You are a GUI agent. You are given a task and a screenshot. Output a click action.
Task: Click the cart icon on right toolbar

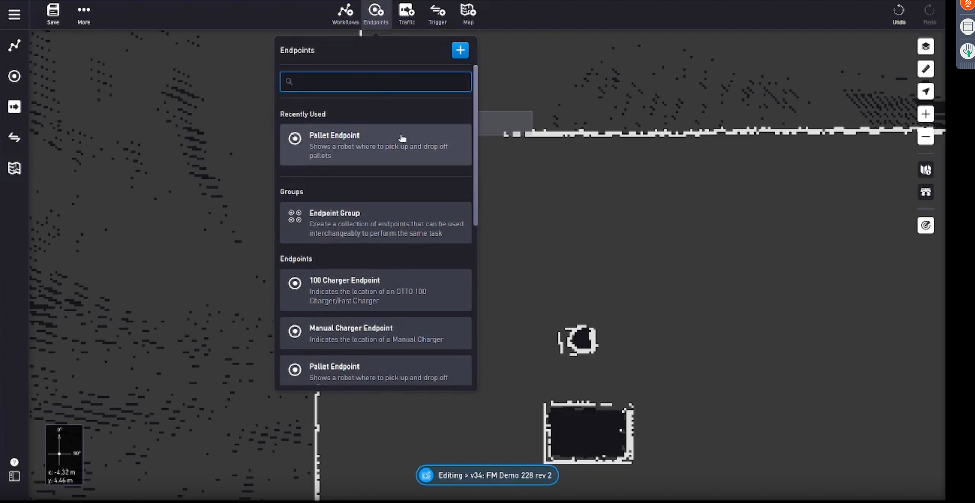[x=926, y=192]
